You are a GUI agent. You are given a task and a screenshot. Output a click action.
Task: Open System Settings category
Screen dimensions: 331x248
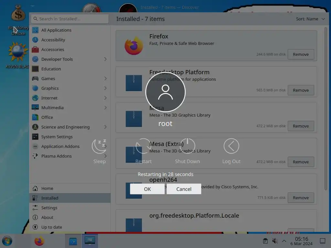(x=70, y=137)
